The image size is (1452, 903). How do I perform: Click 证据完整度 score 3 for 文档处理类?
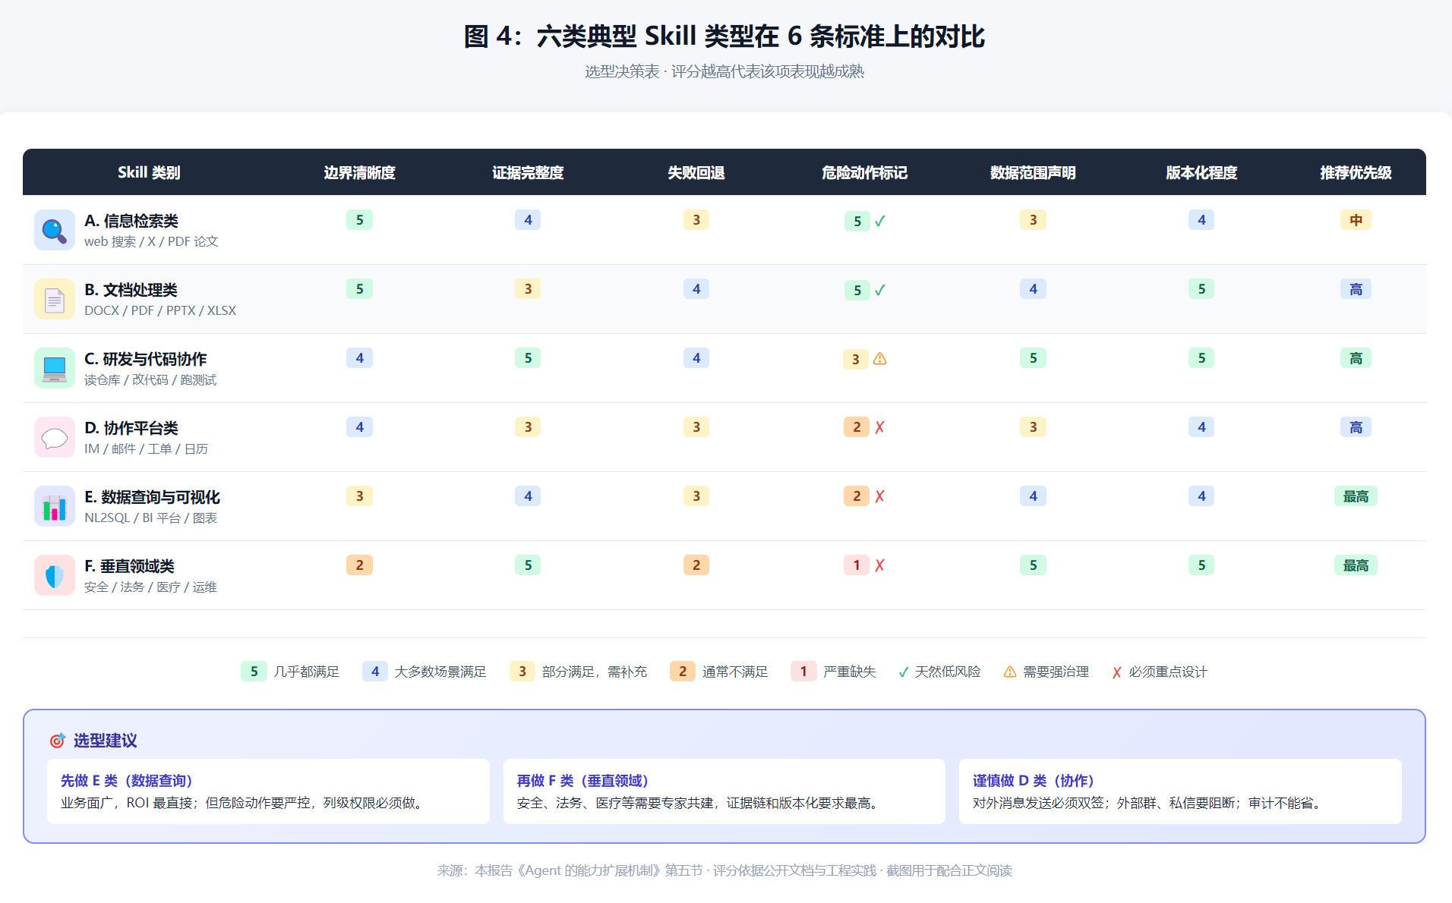(528, 289)
